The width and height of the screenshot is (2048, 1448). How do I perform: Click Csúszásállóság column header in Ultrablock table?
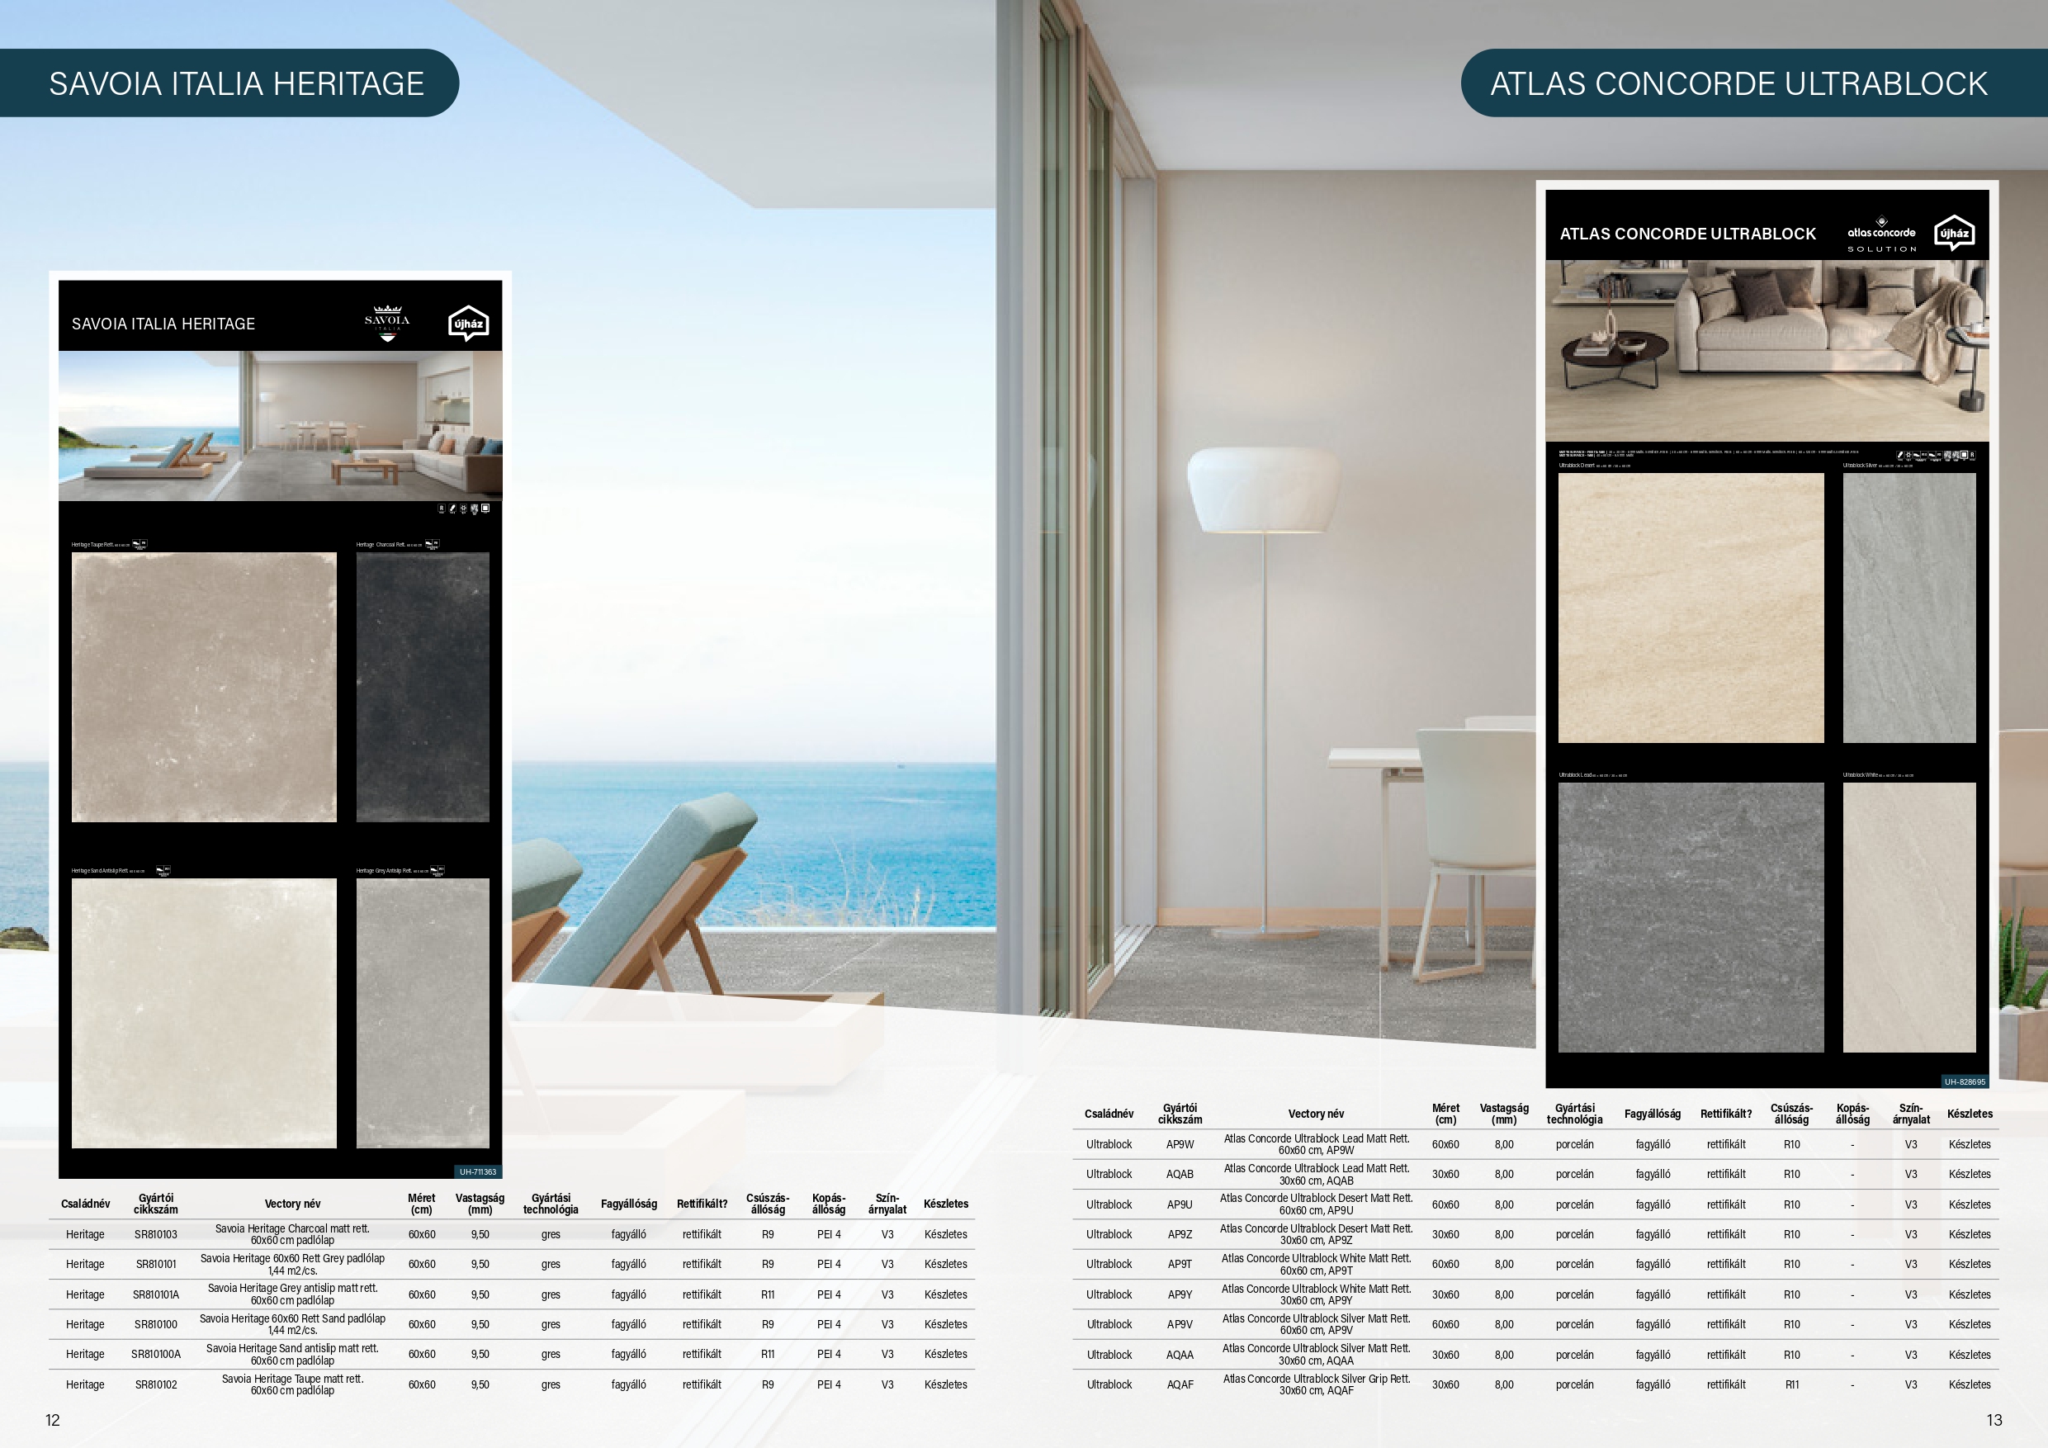(1791, 1114)
